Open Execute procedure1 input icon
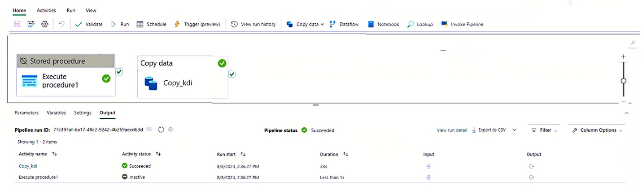Viewport: 642px width, 190px height. click(428, 177)
